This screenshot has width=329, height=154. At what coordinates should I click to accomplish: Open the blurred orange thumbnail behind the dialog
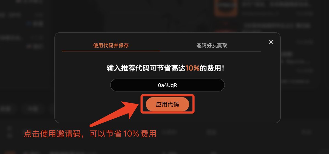(225, 8)
